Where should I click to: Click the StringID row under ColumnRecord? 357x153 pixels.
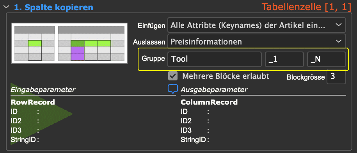[x=195, y=139]
